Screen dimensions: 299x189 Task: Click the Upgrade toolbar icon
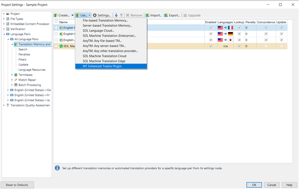185,15
